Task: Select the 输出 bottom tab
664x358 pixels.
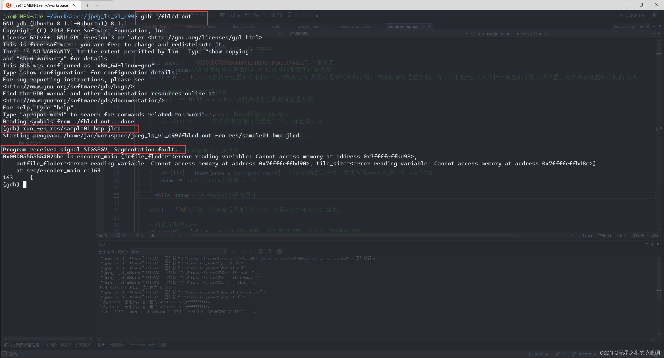Action: pyautogui.click(x=102, y=345)
